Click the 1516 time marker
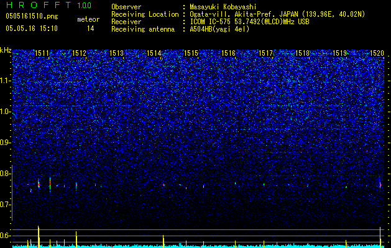The image size is (391, 248). point(228,53)
